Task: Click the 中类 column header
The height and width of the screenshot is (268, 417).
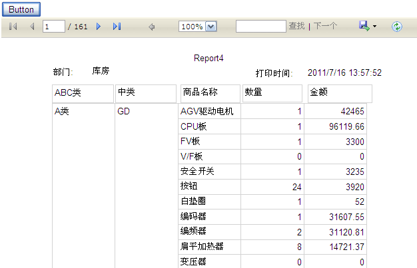Action: coord(146,94)
